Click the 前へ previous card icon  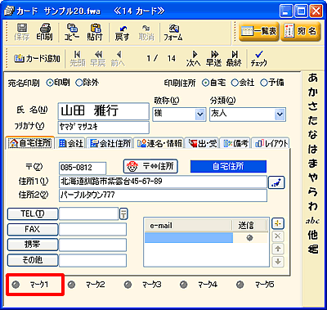[x=118, y=58]
